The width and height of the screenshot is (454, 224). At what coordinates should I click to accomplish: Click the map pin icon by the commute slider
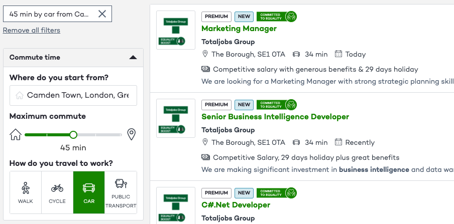pos(132,134)
